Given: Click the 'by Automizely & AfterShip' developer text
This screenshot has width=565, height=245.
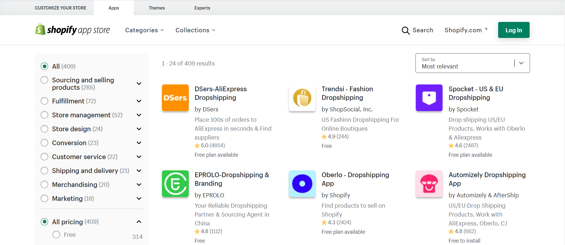Looking at the screenshot, I should [484, 195].
